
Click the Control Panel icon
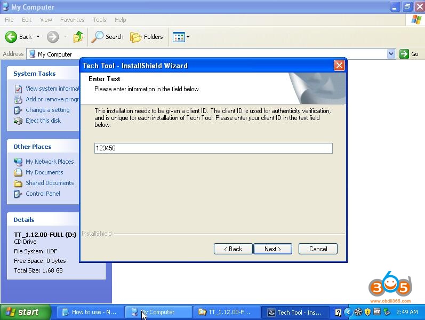18,194
